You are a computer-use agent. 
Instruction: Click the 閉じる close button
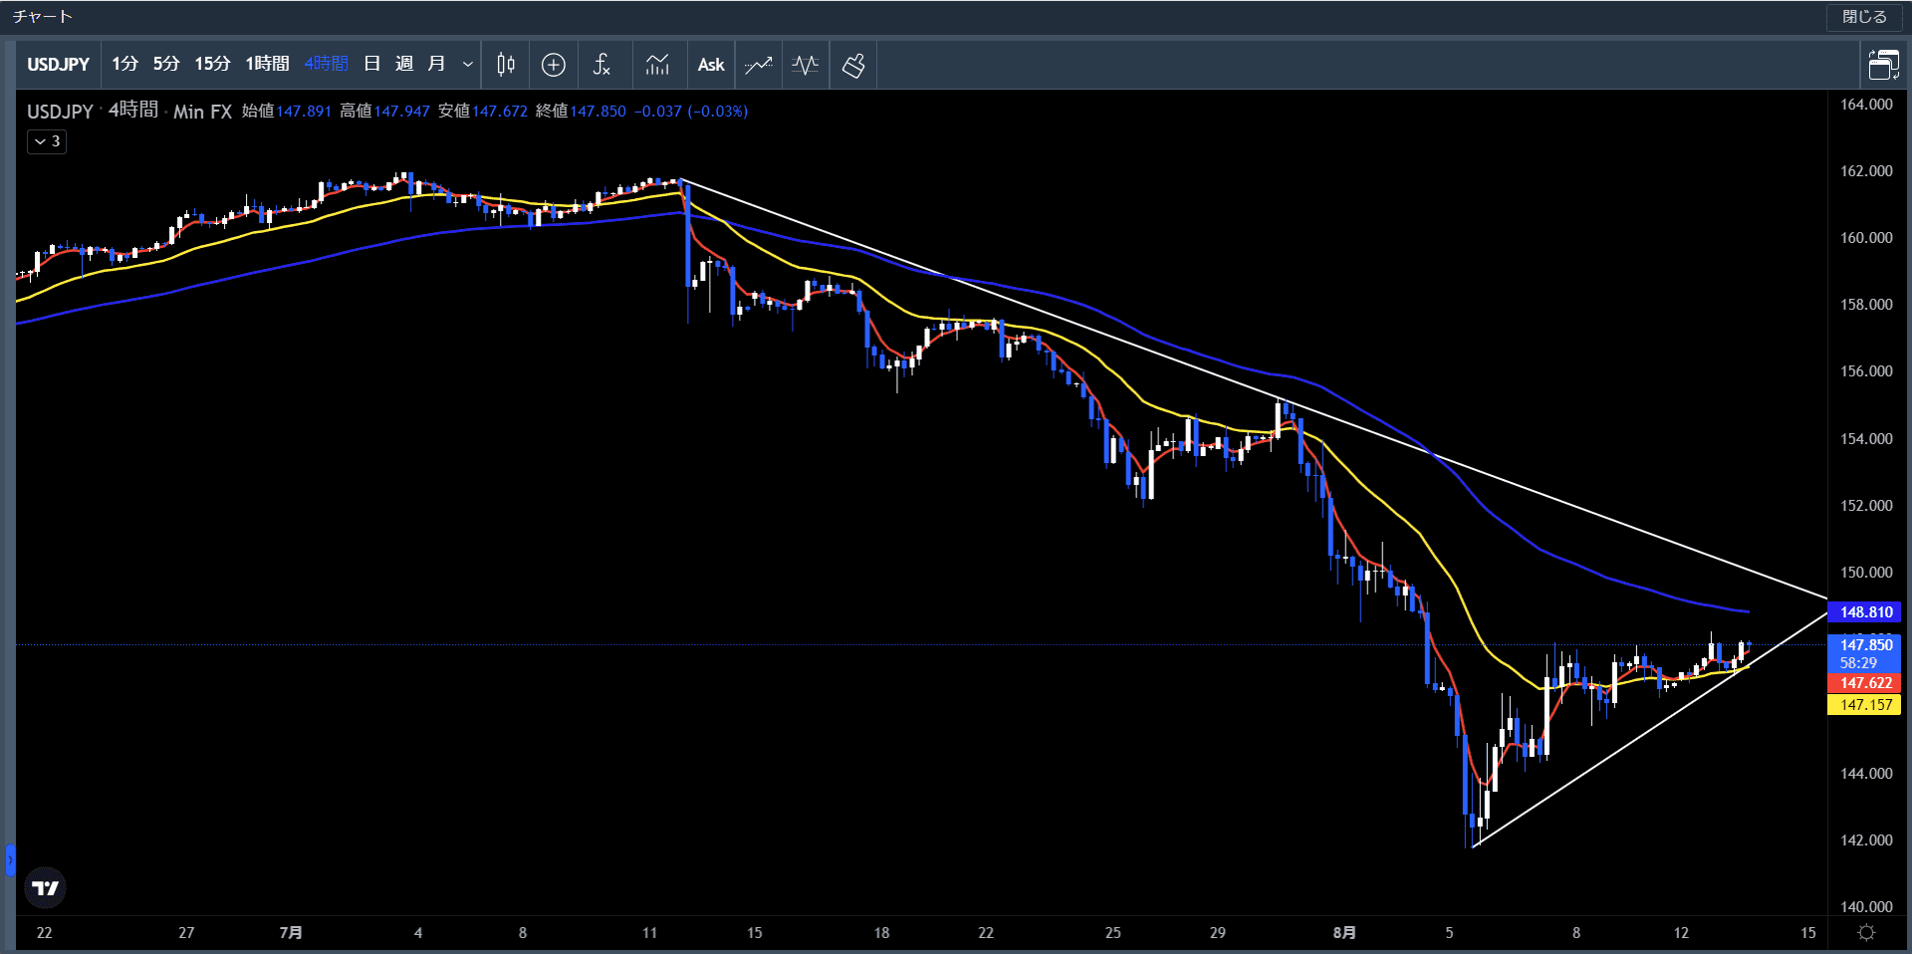pos(1864,17)
